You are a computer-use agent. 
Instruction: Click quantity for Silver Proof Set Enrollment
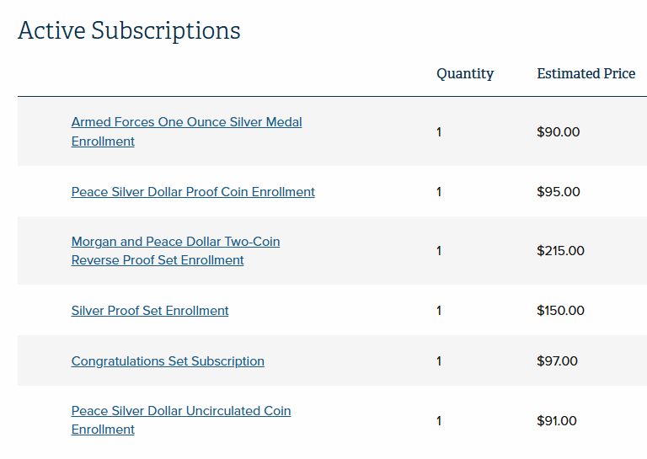439,311
